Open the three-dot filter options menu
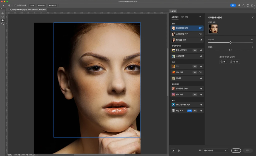256x156 pixels. click(200, 17)
